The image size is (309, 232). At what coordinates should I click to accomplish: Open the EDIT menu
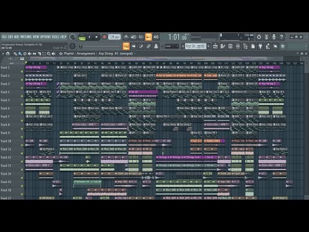[x=10, y=37]
